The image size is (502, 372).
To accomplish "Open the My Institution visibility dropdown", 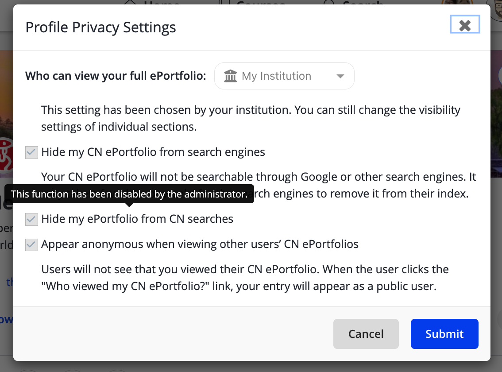I will (x=284, y=76).
